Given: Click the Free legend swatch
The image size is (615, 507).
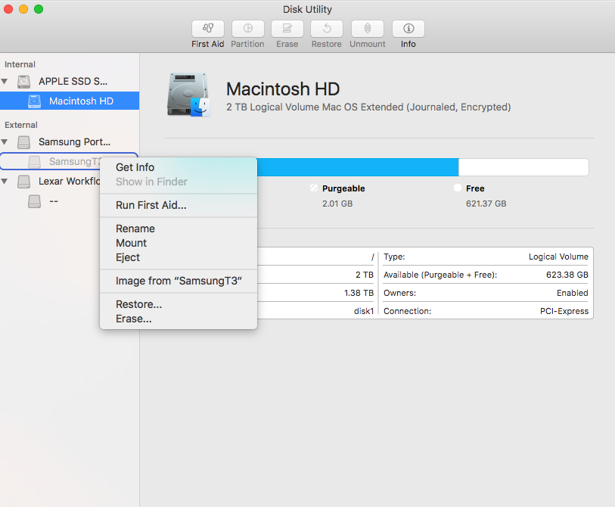Looking at the screenshot, I should (458, 188).
